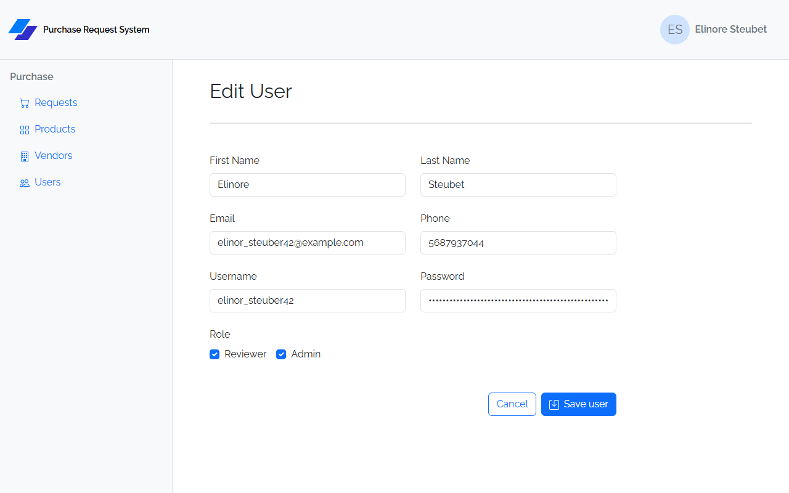
Task: Click the Purchase sidebar section heading
Action: click(31, 76)
